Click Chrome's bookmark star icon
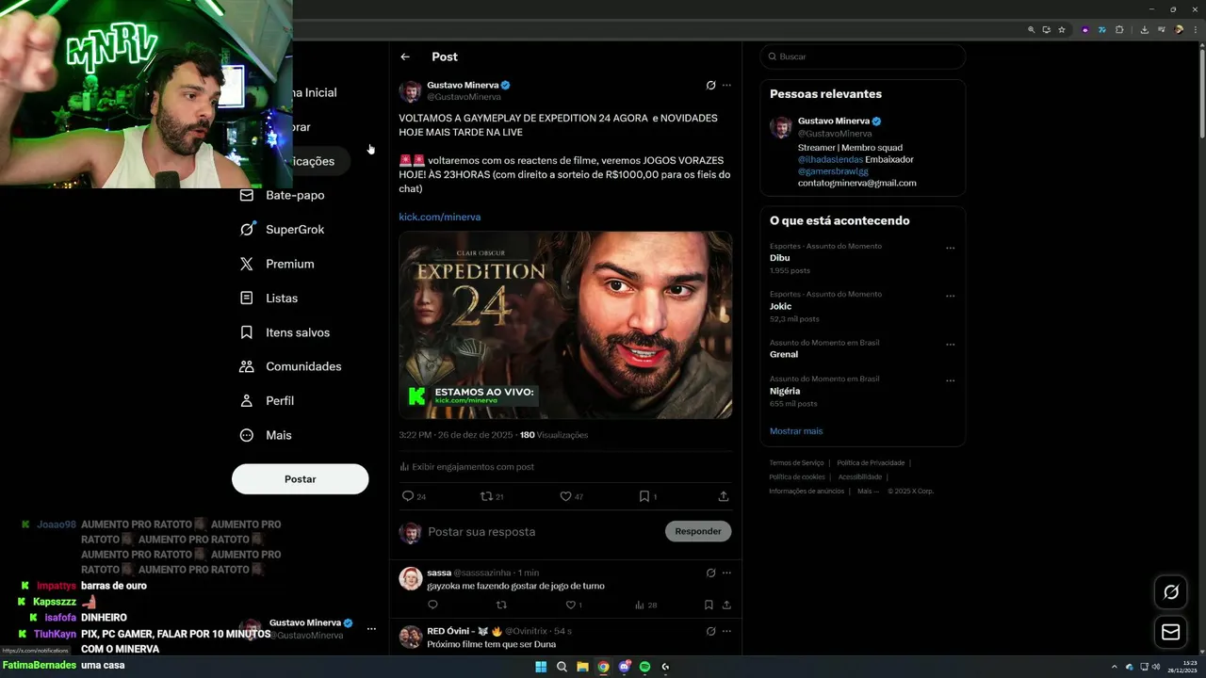 tap(1062, 29)
